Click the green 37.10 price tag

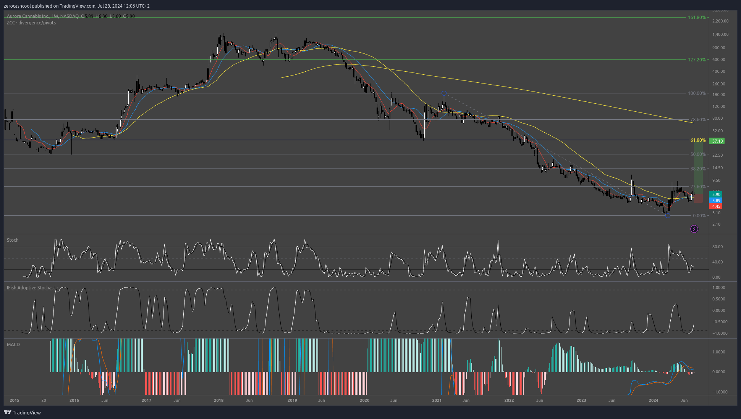pyautogui.click(x=717, y=141)
